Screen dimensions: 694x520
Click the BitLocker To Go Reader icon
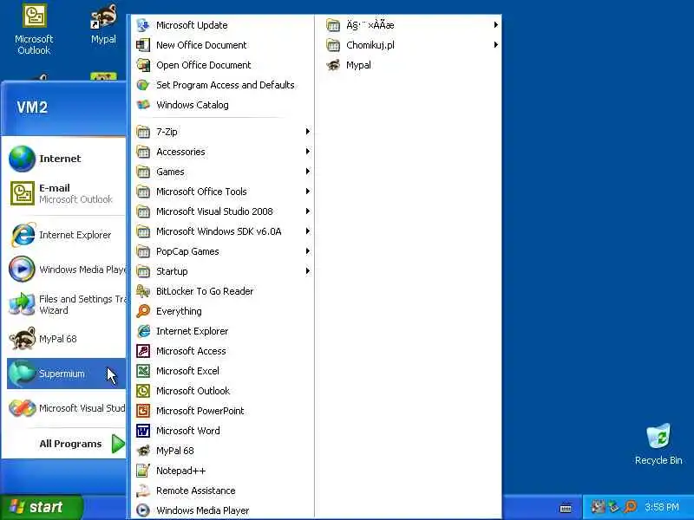(143, 291)
